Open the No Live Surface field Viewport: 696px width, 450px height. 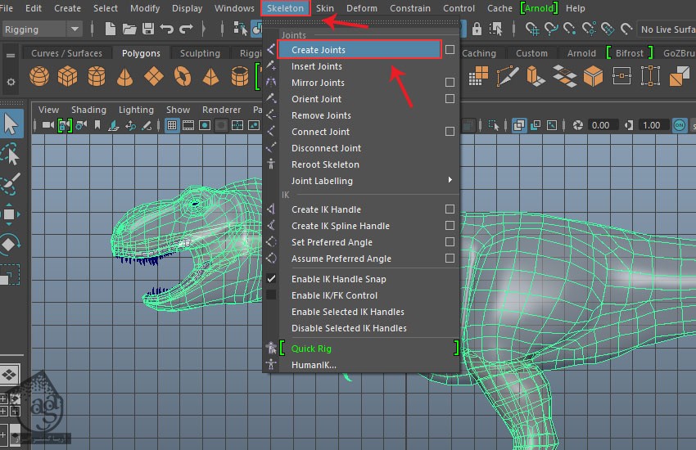[667, 29]
